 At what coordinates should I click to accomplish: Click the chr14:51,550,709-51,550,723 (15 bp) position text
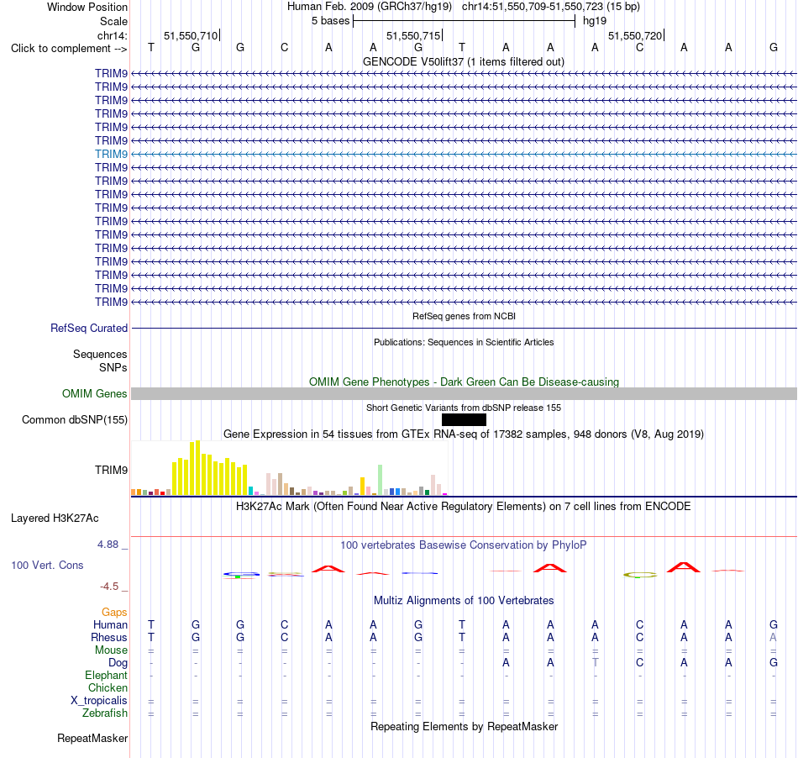(551, 7)
